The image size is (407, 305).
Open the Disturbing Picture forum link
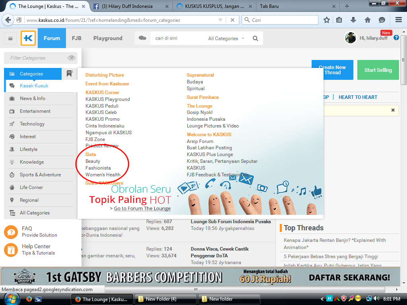105,75
